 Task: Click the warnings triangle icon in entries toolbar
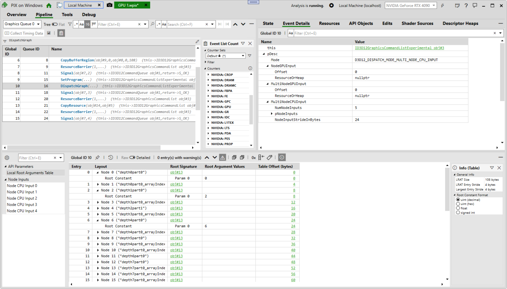coord(222,157)
